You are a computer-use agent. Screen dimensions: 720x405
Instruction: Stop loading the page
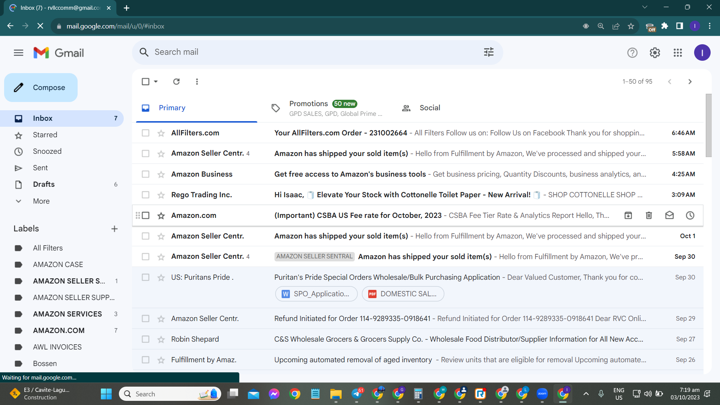tap(40, 26)
